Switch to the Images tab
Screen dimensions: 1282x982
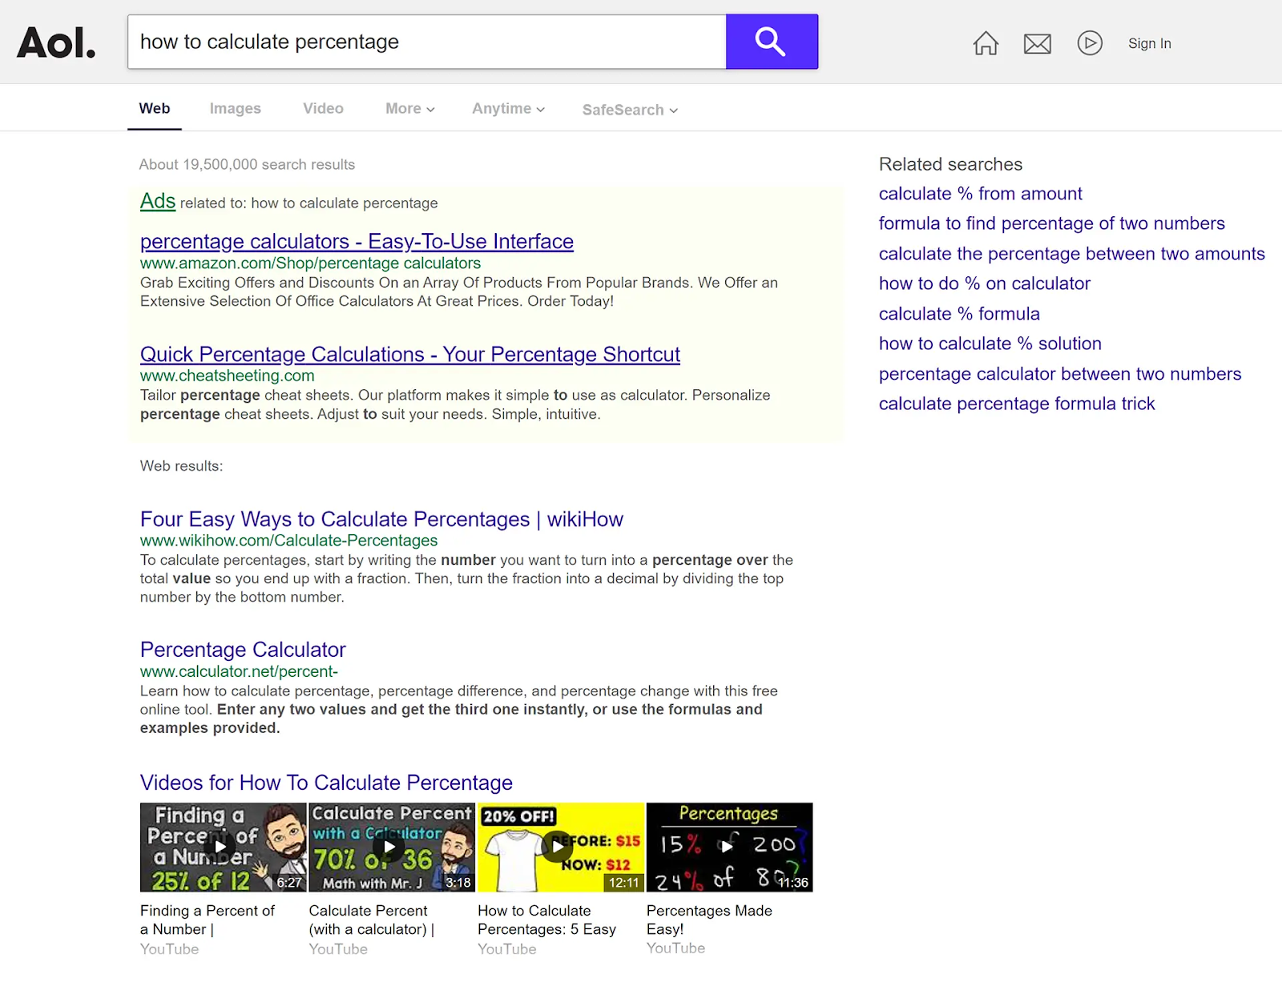(235, 109)
